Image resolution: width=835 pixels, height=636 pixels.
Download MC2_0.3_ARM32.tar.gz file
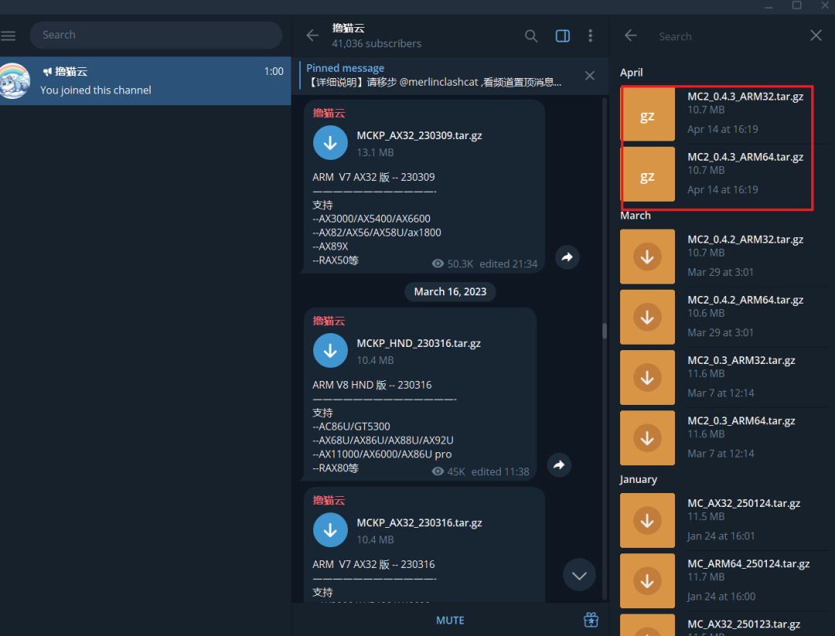coord(647,377)
